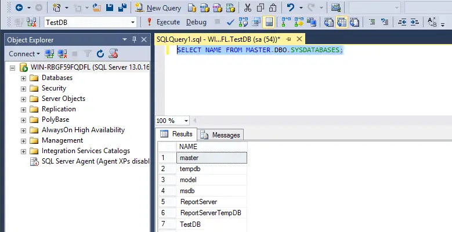The width and height of the screenshot is (452, 232).
Task: Click the NAME column header in results
Action: point(212,147)
